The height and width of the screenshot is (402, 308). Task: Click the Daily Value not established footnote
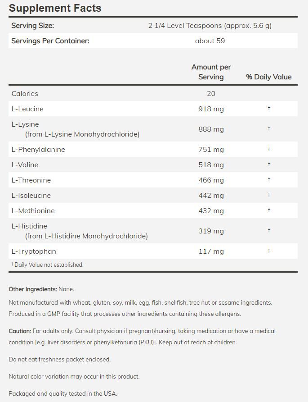pyautogui.click(x=49, y=265)
